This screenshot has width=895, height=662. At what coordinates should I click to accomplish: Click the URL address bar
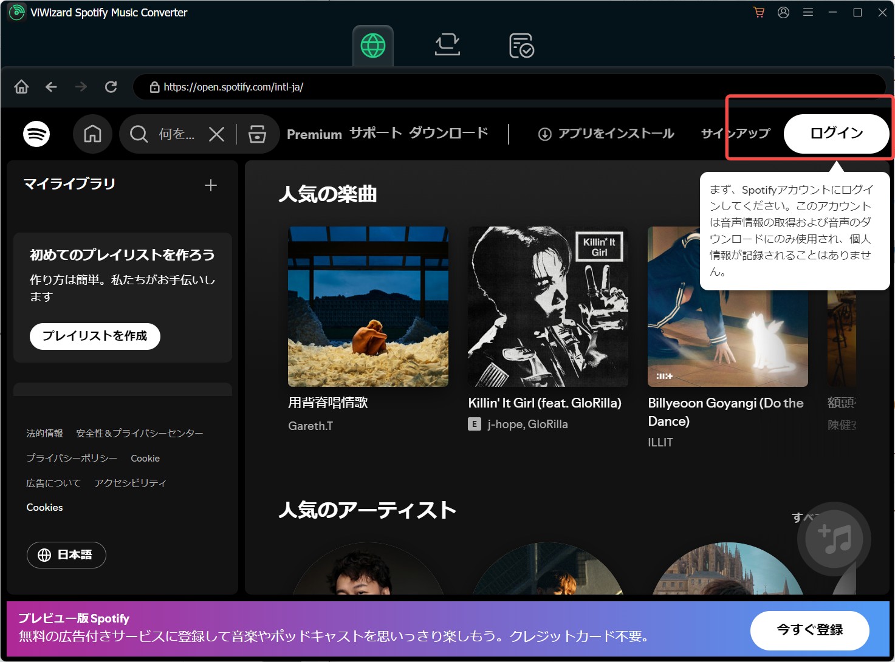[509, 87]
